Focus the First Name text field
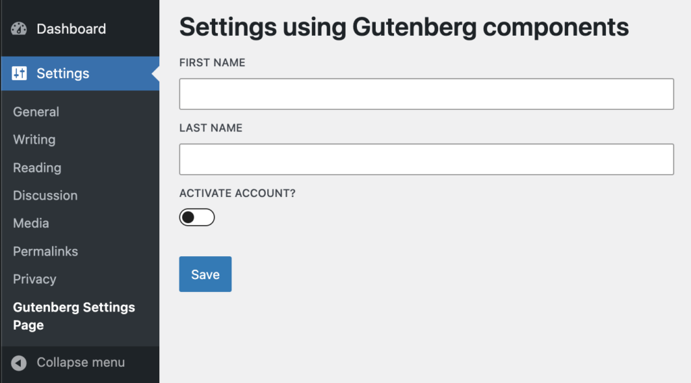 click(426, 94)
